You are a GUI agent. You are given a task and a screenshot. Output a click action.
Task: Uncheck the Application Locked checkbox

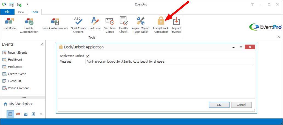[88, 56]
